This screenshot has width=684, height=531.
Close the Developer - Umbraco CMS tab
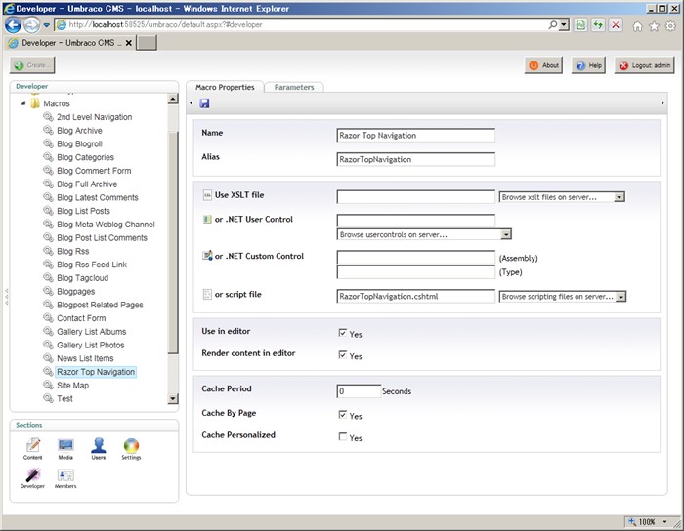129,43
